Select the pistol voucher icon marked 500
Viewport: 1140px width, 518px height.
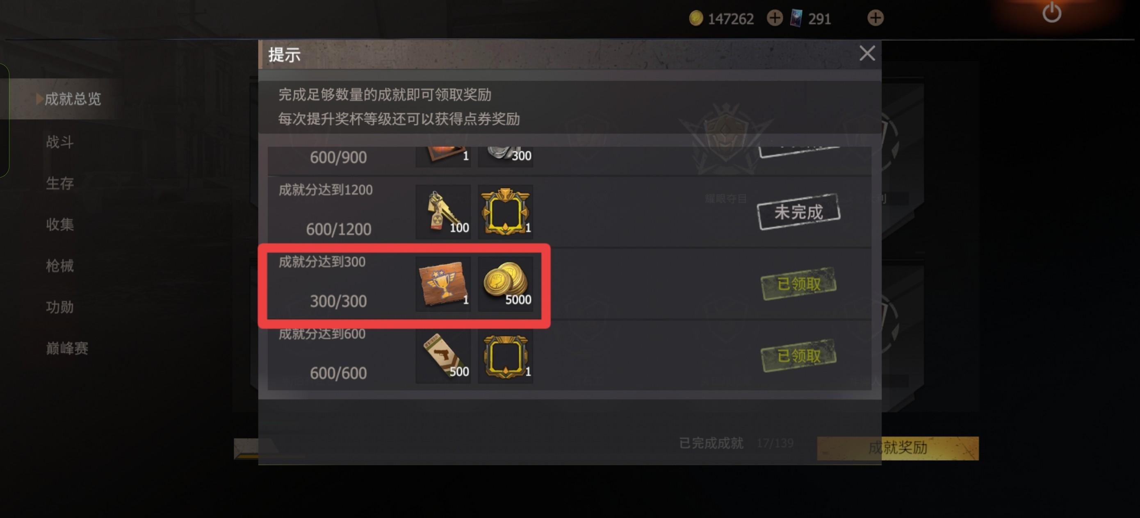pyautogui.click(x=443, y=357)
